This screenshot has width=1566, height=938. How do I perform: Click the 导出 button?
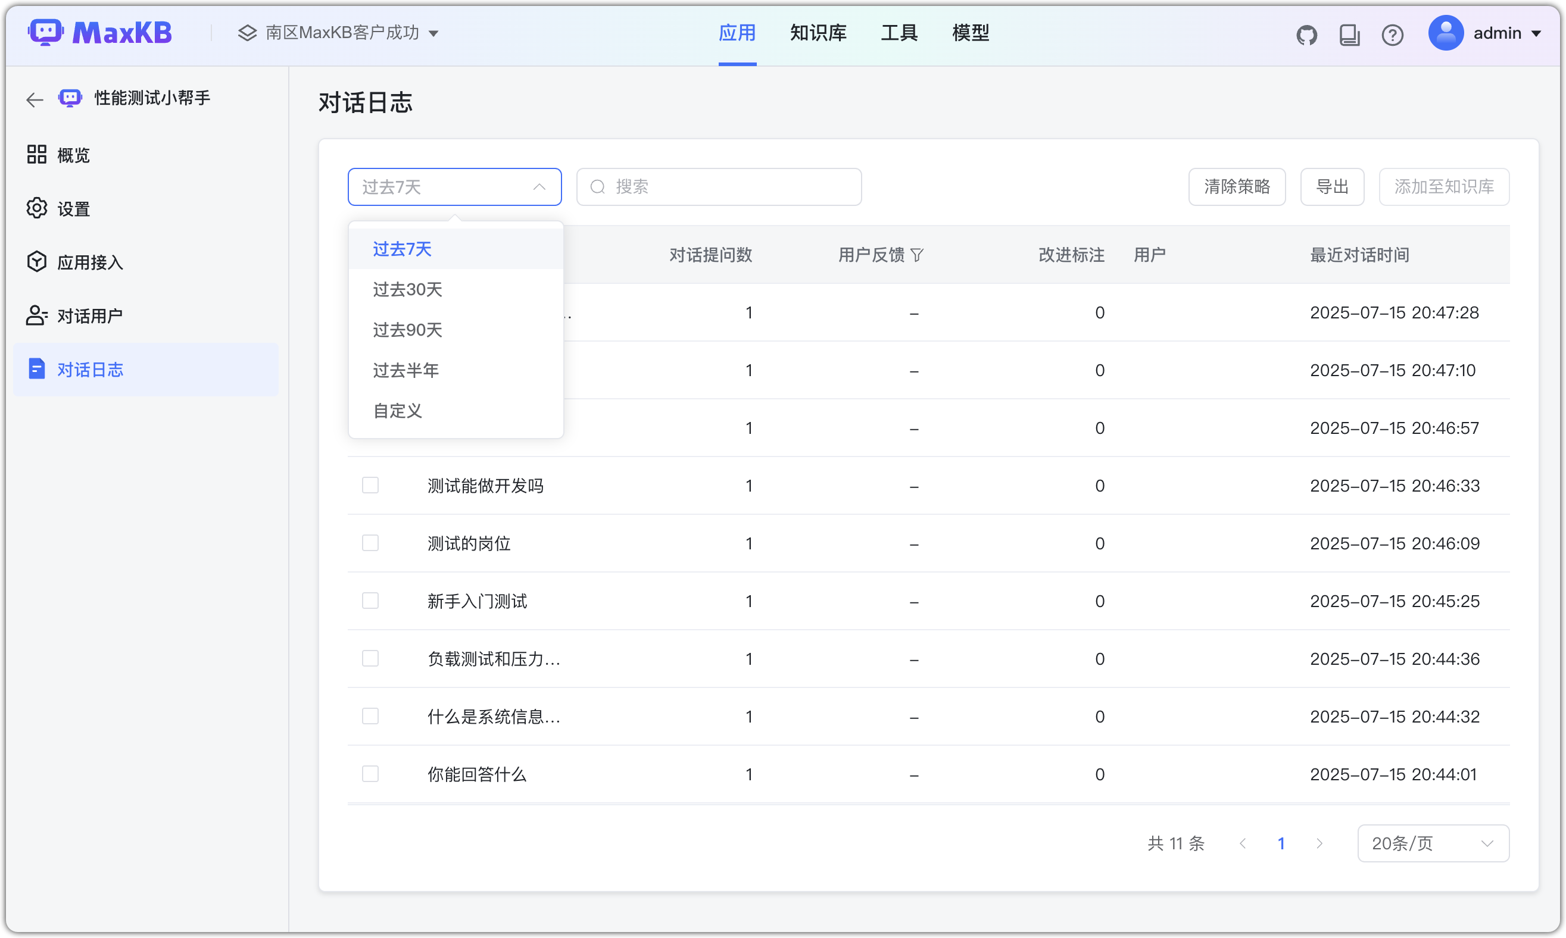[x=1332, y=187]
